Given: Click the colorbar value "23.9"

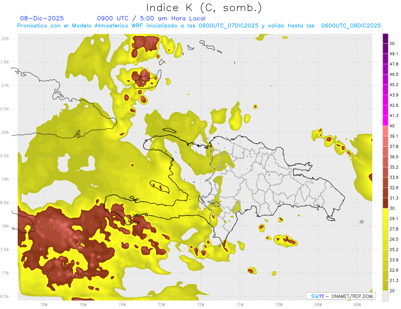Looking at the screenshot, I should click(394, 260).
